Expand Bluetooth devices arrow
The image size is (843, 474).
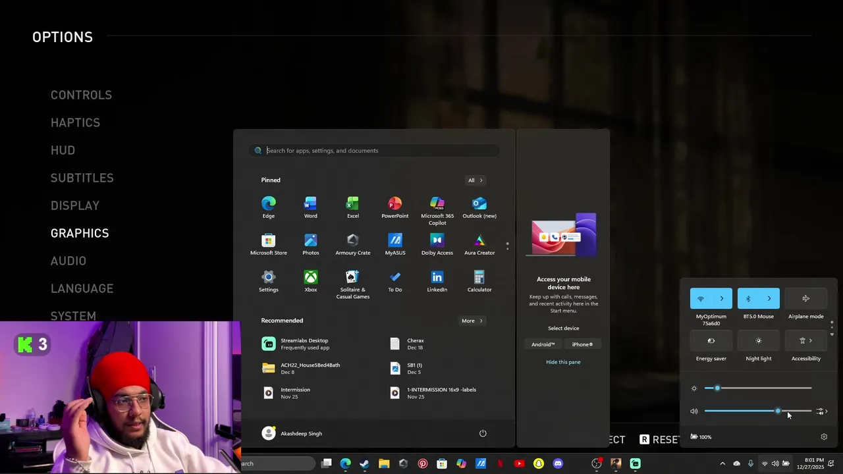tap(769, 299)
